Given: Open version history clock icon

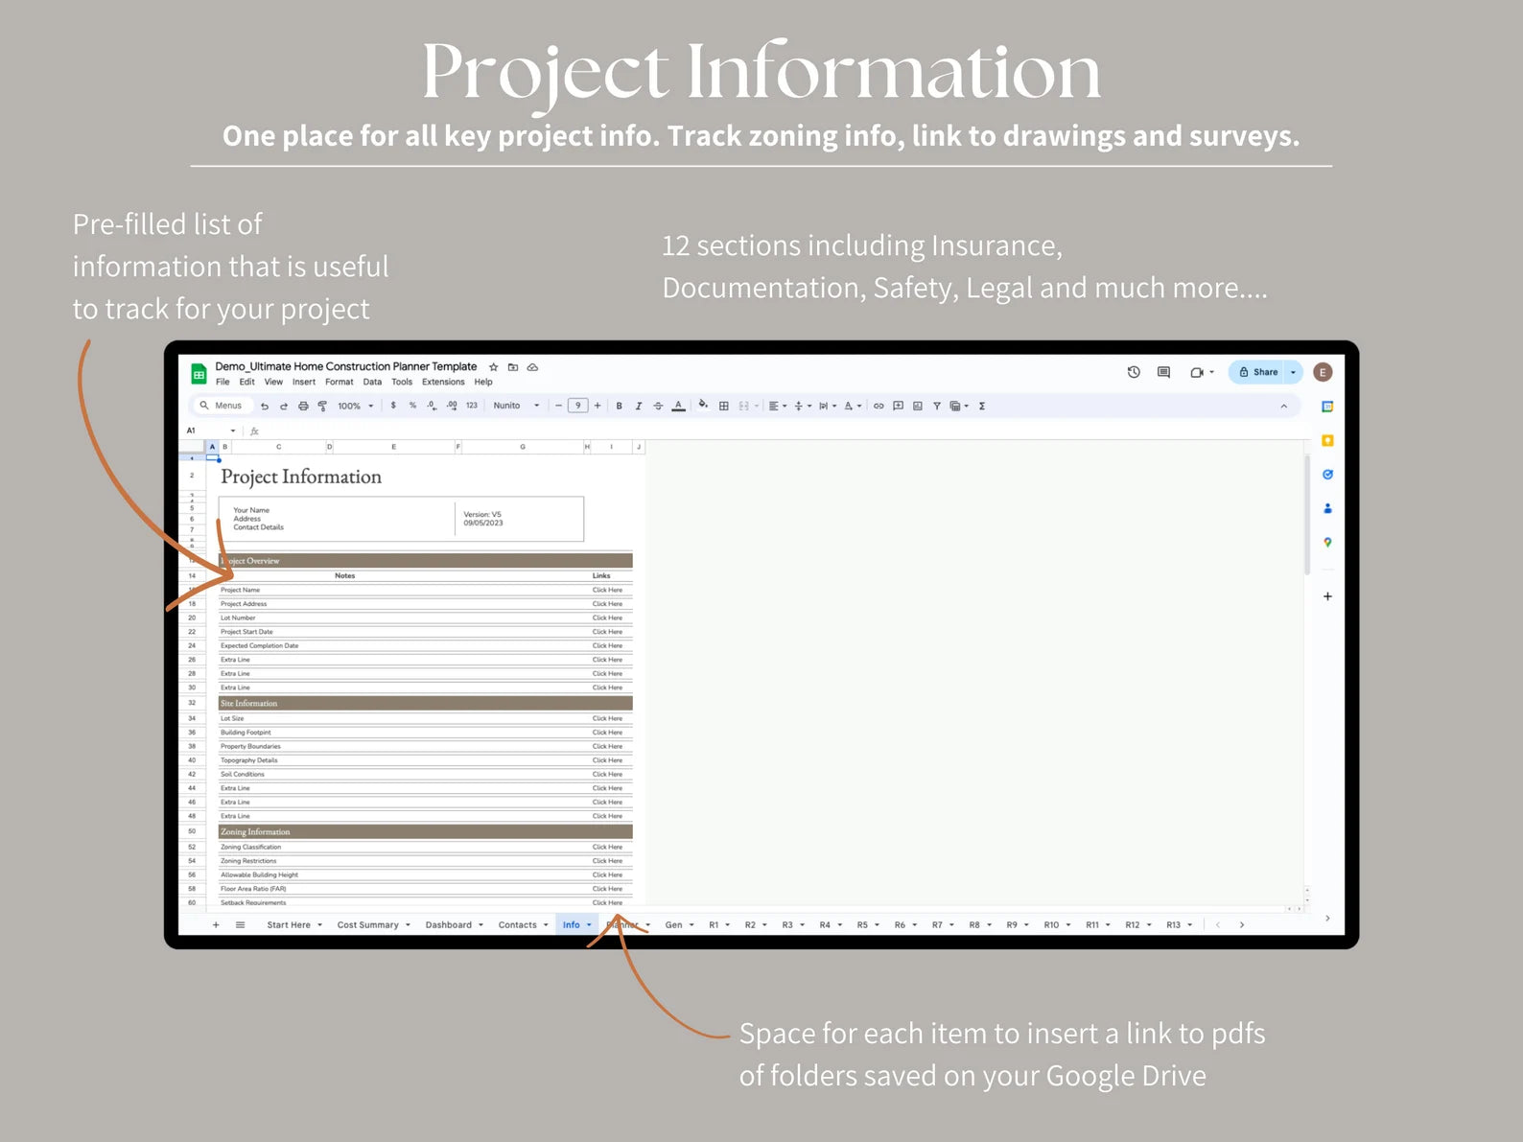Looking at the screenshot, I should [1134, 372].
